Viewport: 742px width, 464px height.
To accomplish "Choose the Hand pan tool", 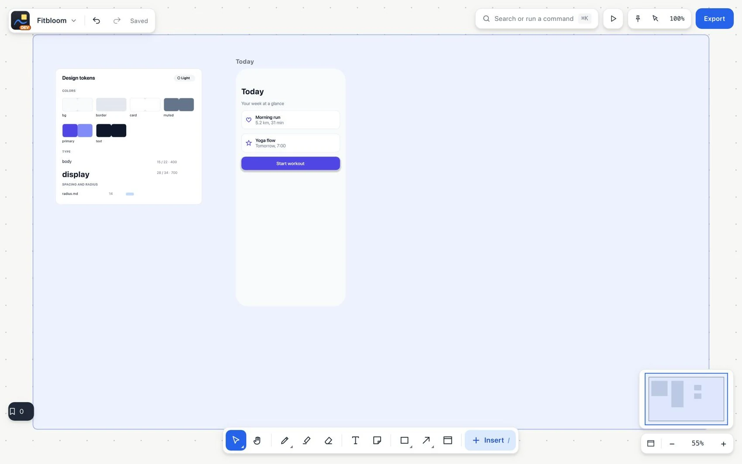I will pyautogui.click(x=257, y=440).
